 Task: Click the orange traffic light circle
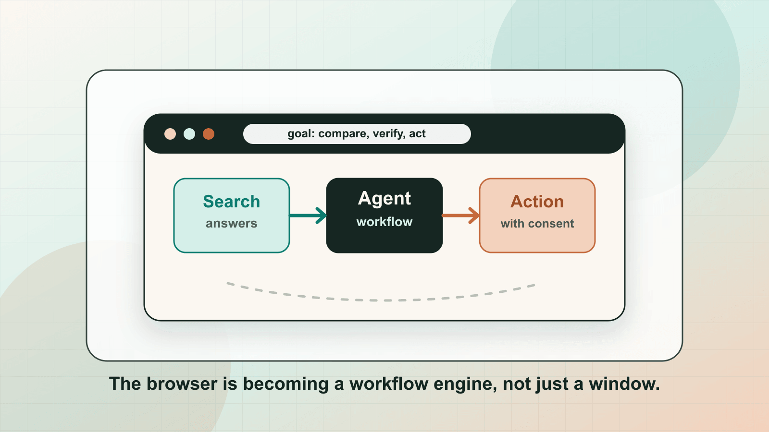[x=209, y=134]
